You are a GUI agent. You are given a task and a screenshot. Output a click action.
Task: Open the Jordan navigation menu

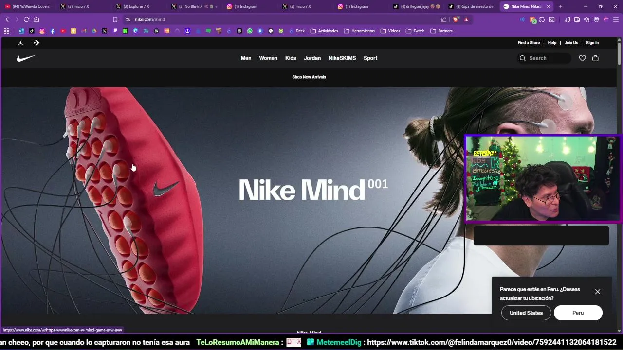(312, 58)
